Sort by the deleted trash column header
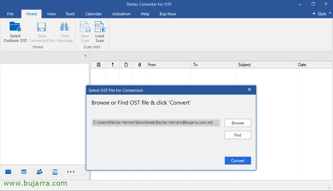Image resolution: width=333 pixels, height=191 pixels. tap(98, 65)
